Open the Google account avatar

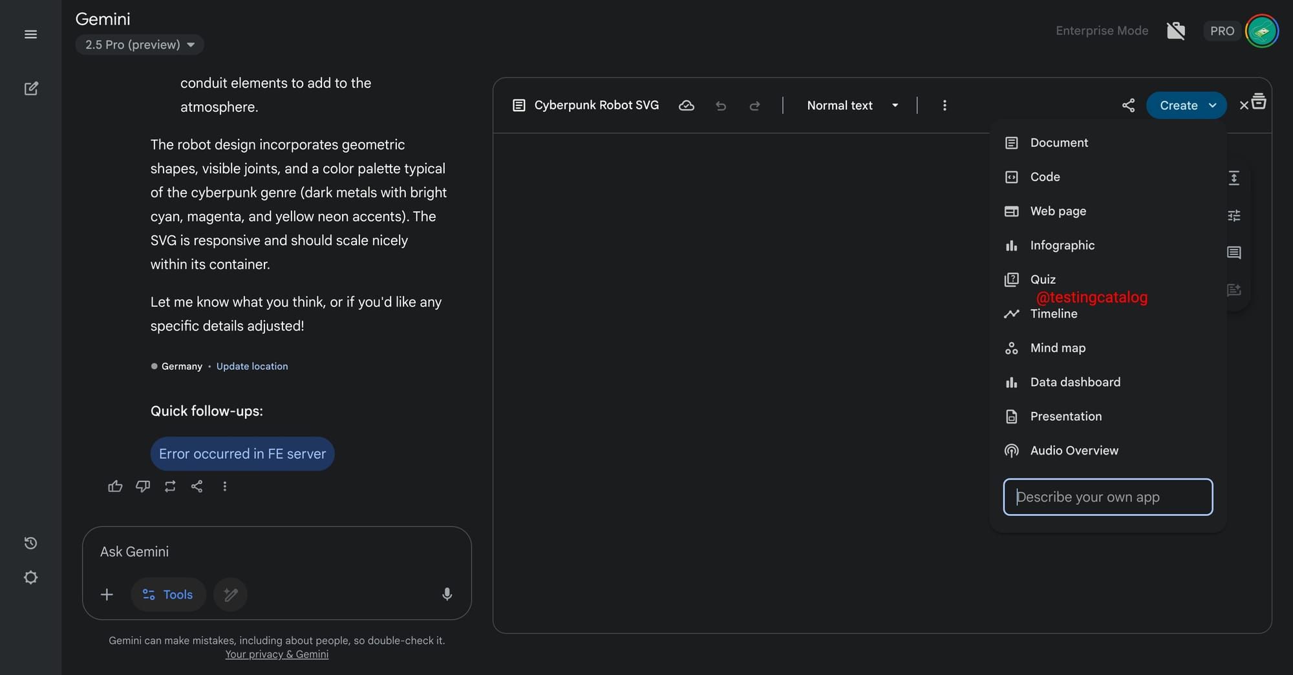(1262, 31)
